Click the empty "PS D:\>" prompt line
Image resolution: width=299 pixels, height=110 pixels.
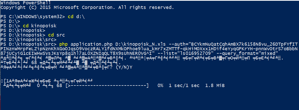(x=10, y=21)
